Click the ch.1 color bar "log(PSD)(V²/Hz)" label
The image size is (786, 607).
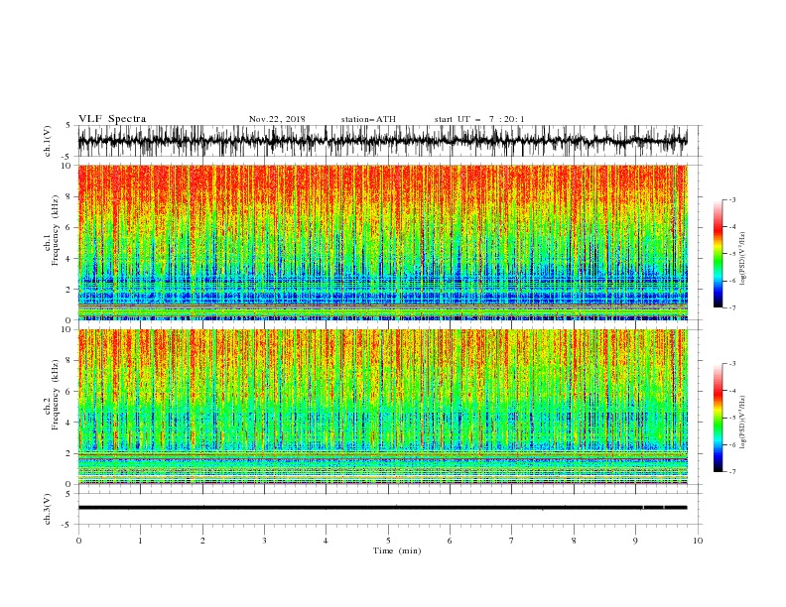coord(742,259)
